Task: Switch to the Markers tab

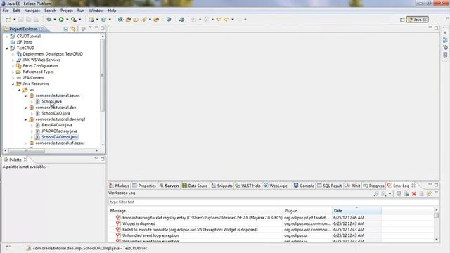Action: tap(119, 186)
